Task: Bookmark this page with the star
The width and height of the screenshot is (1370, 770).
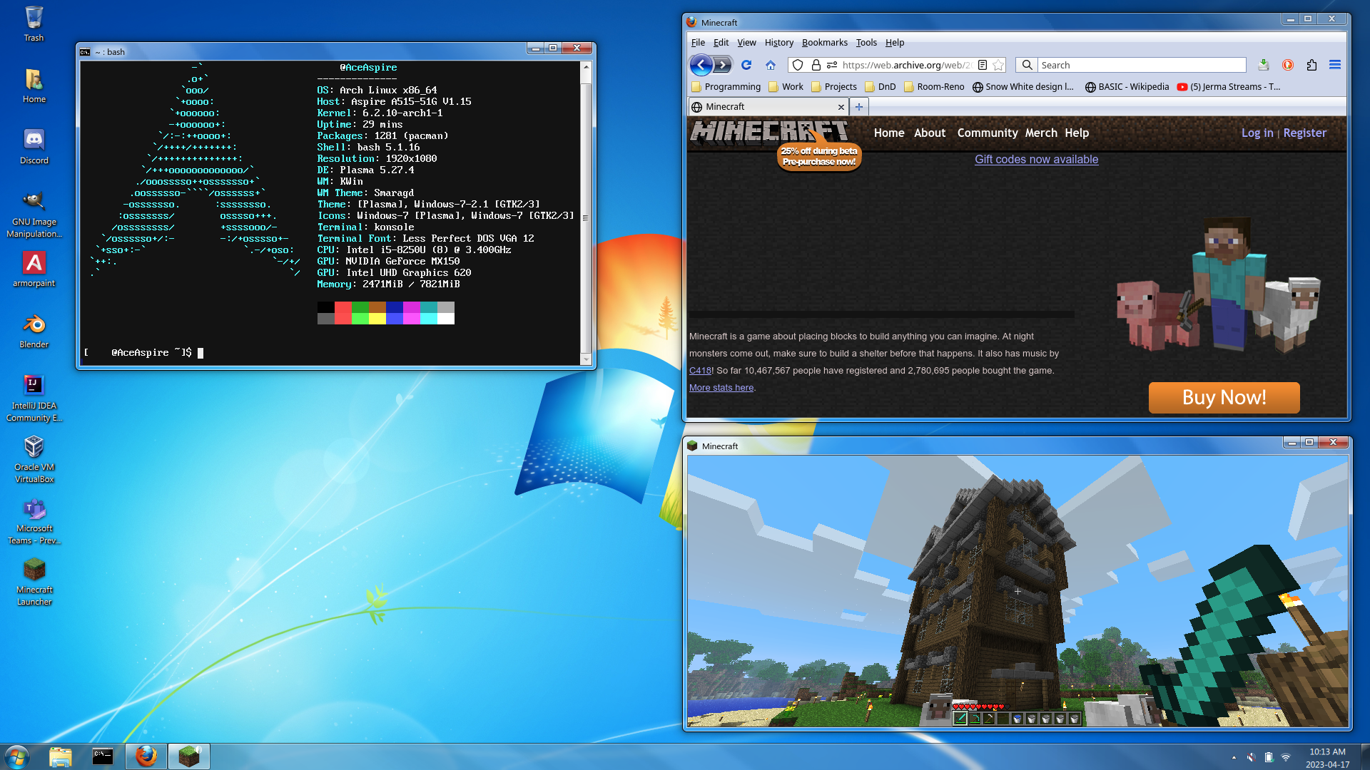Action: [998, 65]
